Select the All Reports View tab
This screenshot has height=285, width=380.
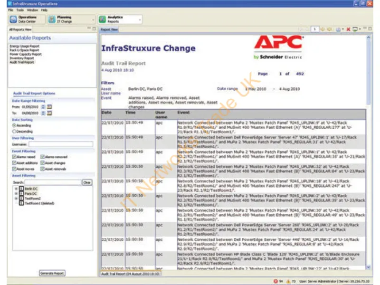(x=20, y=29)
